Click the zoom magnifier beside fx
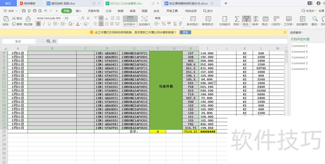 pos(48,41)
